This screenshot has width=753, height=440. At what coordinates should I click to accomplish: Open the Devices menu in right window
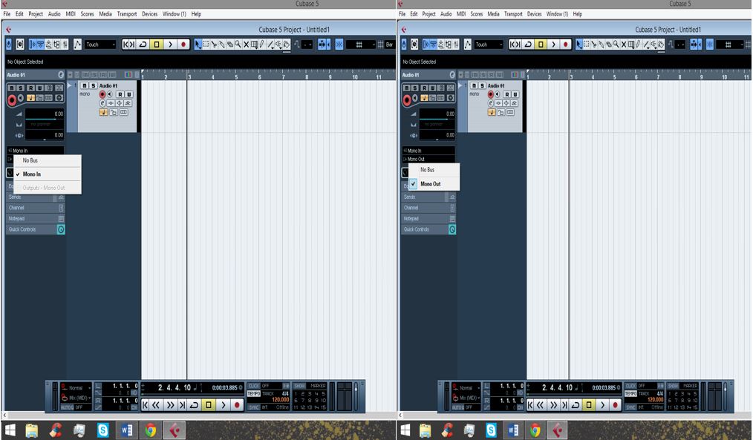pos(534,14)
